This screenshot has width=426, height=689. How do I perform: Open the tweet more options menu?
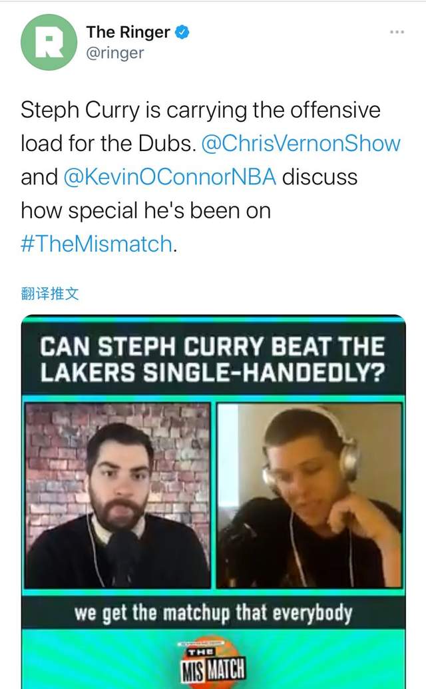tap(397, 32)
